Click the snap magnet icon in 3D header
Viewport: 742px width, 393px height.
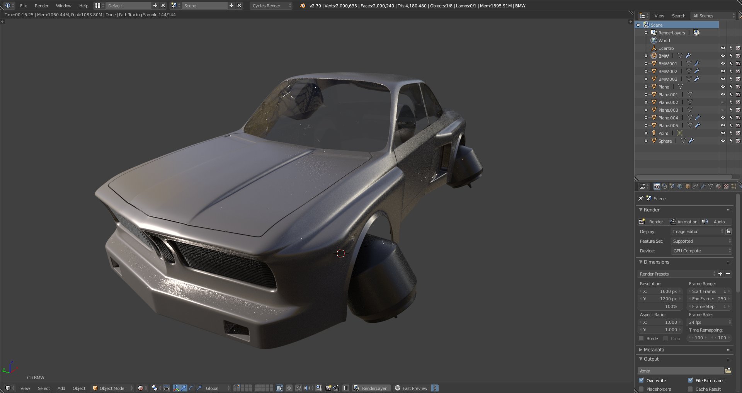pos(299,388)
